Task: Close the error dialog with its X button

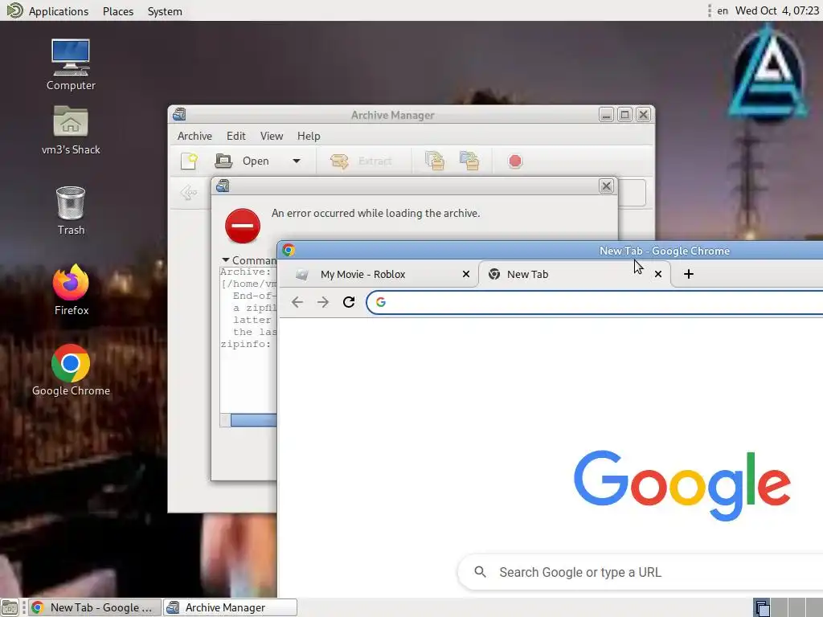Action: tap(606, 186)
